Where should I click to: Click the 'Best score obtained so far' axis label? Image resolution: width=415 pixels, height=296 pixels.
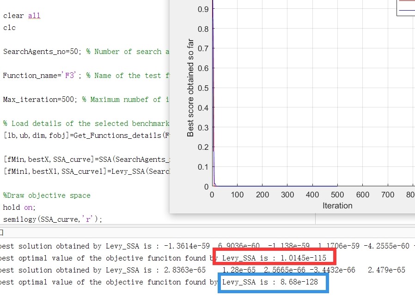[190, 88]
